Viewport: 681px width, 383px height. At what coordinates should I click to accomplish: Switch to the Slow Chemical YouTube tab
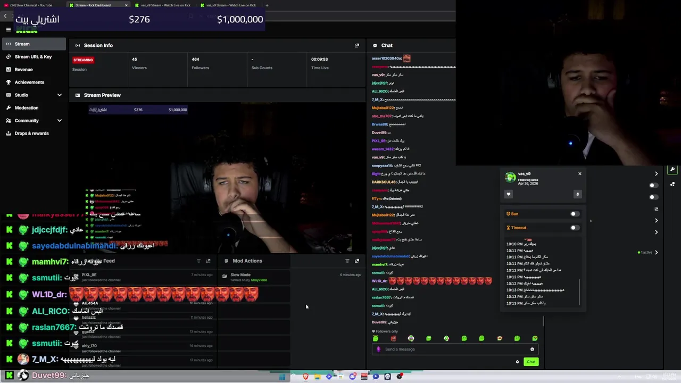tap(32, 5)
